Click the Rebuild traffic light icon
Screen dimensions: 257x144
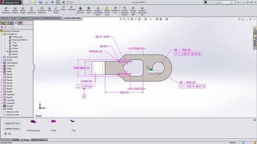click(63, 2)
